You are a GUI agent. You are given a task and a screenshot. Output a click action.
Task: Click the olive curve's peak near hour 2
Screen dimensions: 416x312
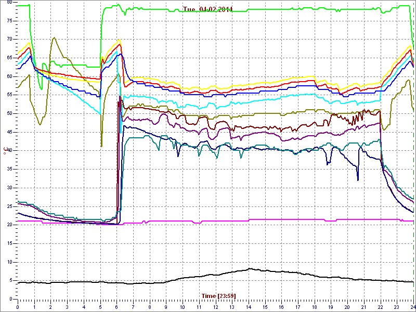click(x=54, y=37)
